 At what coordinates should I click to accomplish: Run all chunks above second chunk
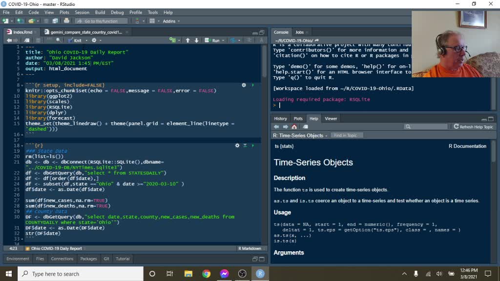[245, 145]
